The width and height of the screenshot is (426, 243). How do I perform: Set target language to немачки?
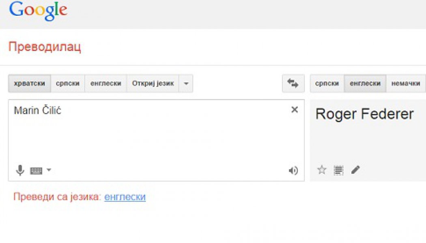point(406,83)
